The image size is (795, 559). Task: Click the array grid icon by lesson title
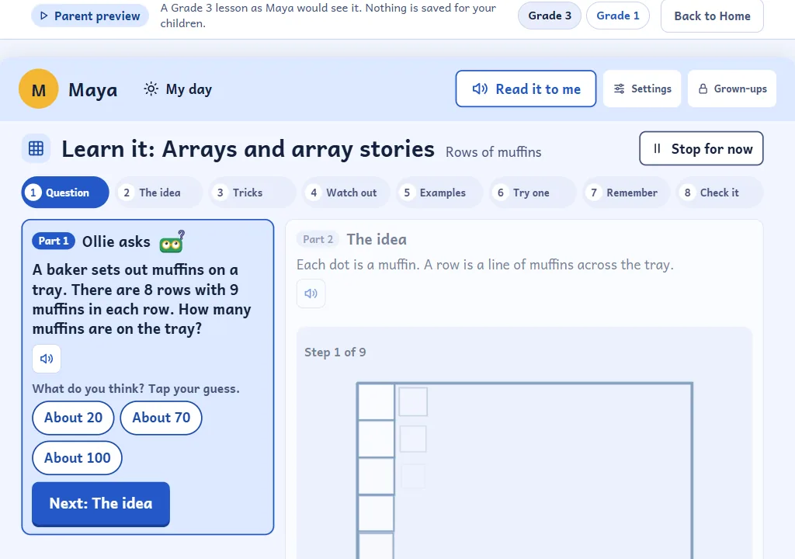(36, 148)
